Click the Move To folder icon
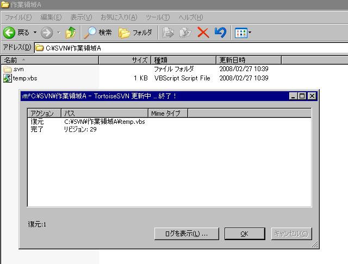 pos(168,33)
